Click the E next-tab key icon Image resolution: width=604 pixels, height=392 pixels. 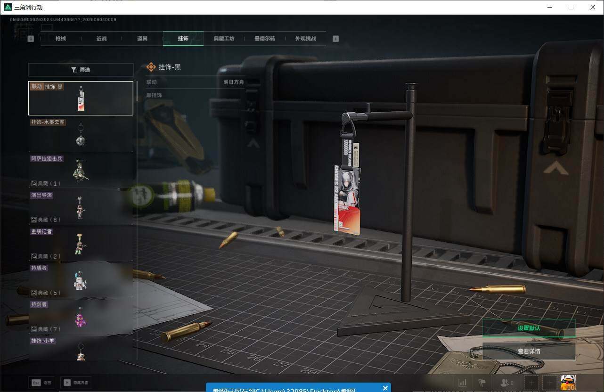(335, 39)
